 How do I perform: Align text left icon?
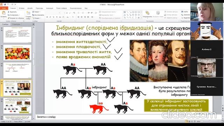78,17
